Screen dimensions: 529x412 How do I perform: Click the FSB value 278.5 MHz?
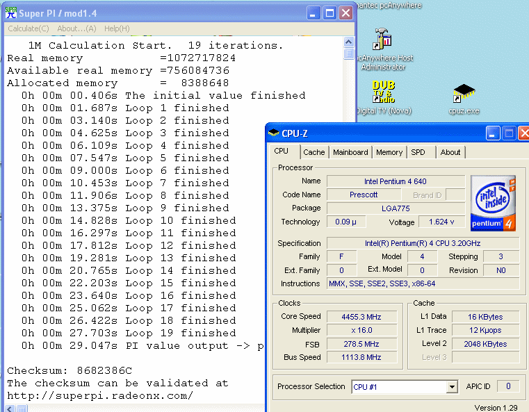(x=361, y=344)
